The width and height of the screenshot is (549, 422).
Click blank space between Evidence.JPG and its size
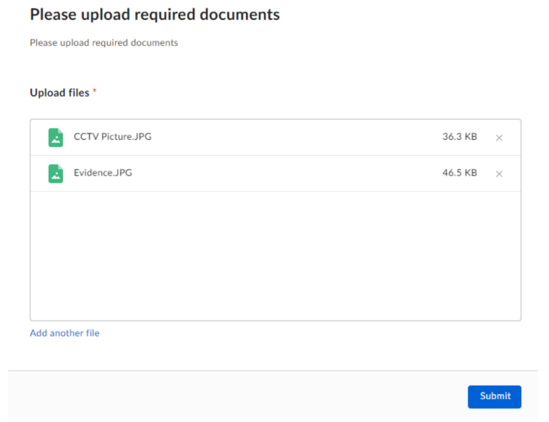(286, 174)
